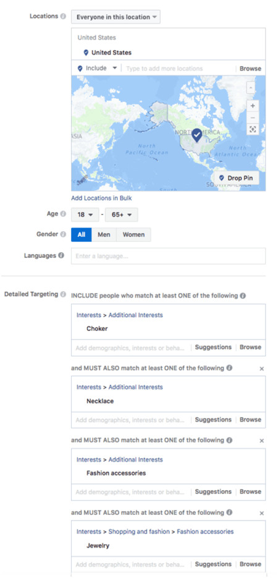This screenshot has width=278, height=578.
Task: Click the info icon next to Detailed Targeting
Action: tap(64, 294)
